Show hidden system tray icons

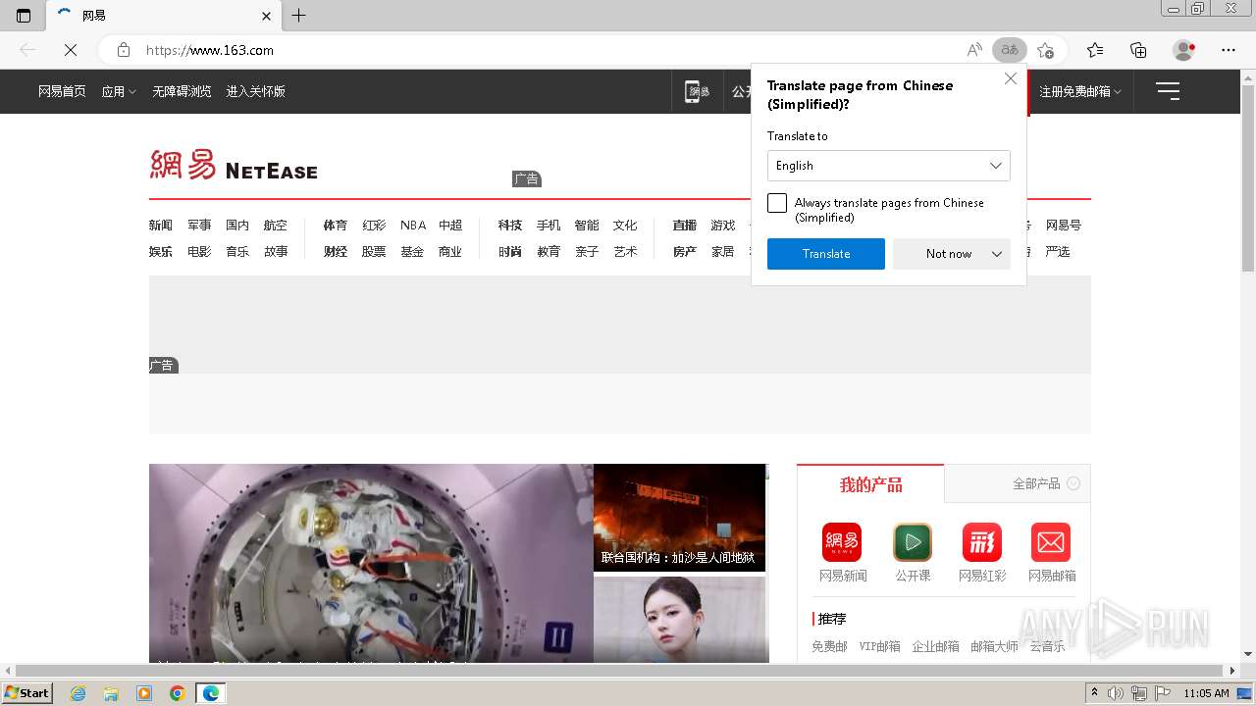[1094, 693]
